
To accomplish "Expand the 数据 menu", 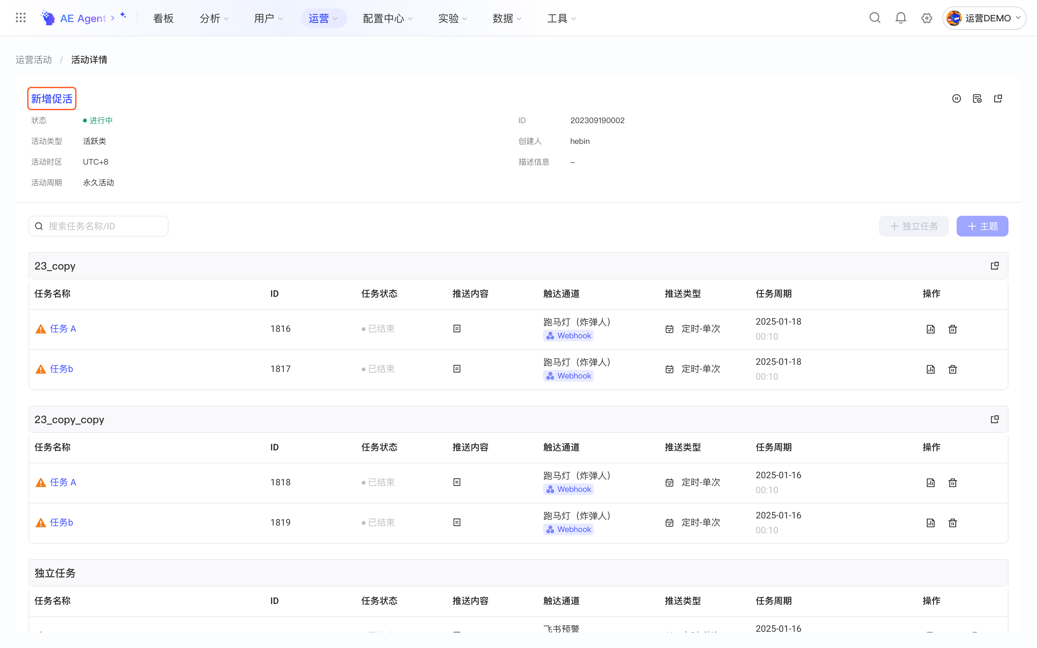I will (507, 18).
